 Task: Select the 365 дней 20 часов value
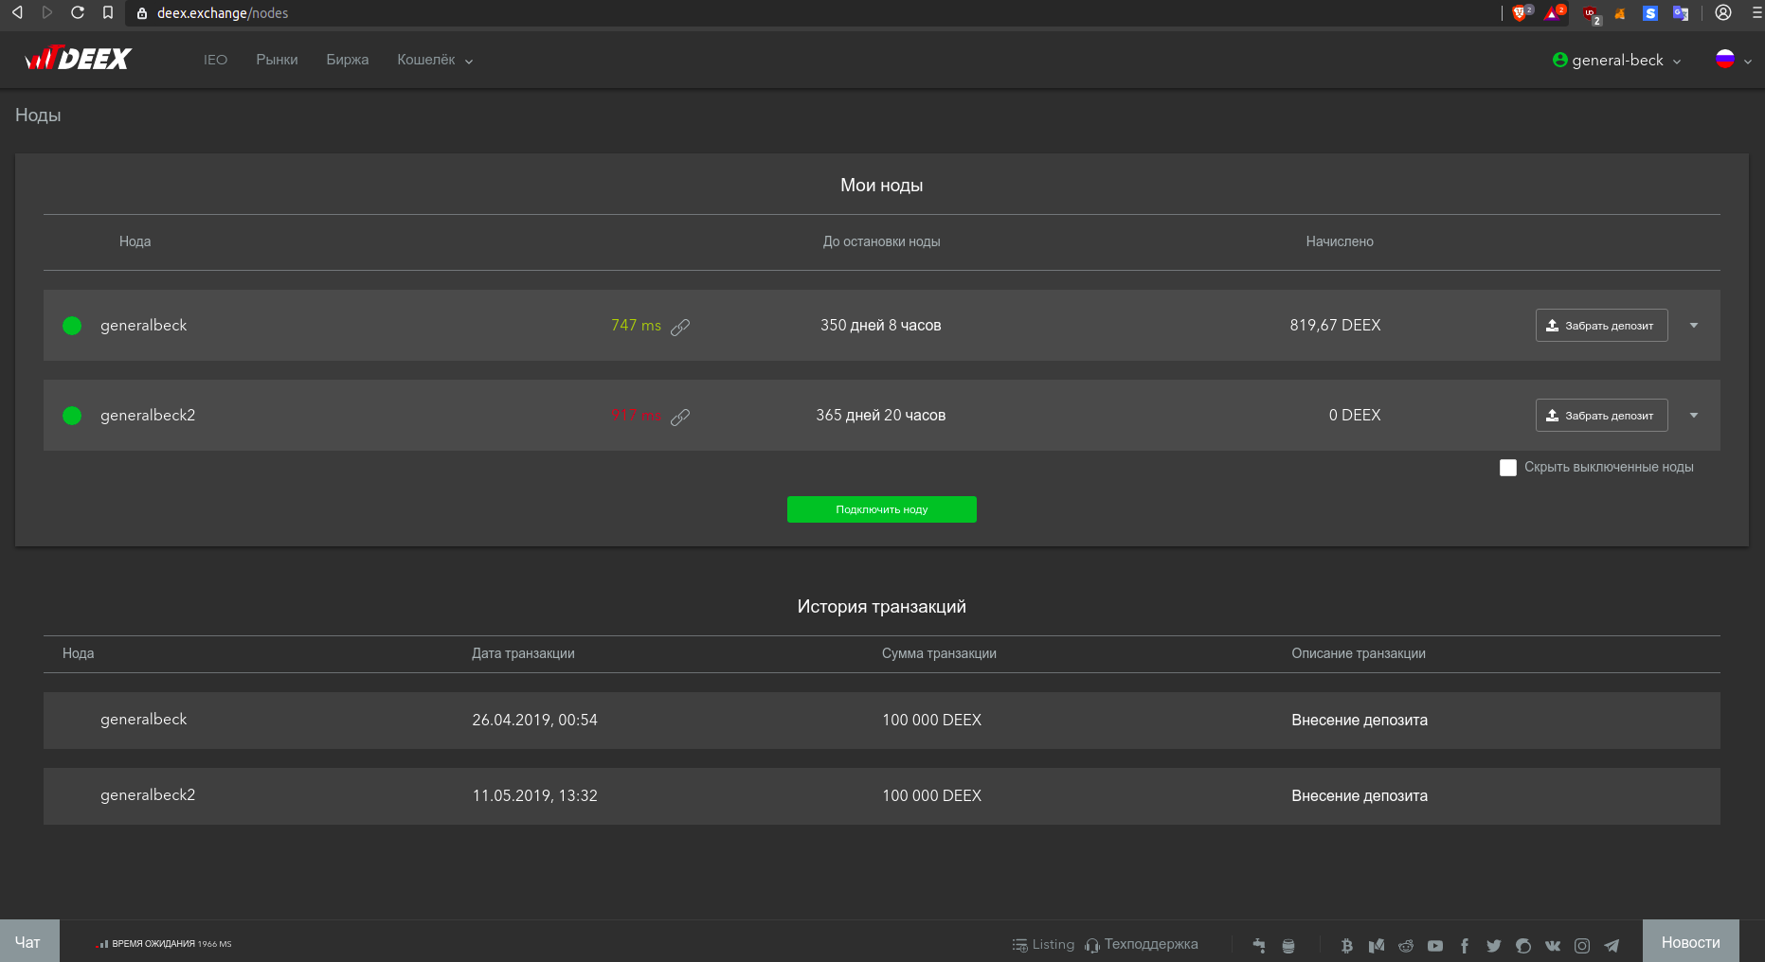[881, 416]
